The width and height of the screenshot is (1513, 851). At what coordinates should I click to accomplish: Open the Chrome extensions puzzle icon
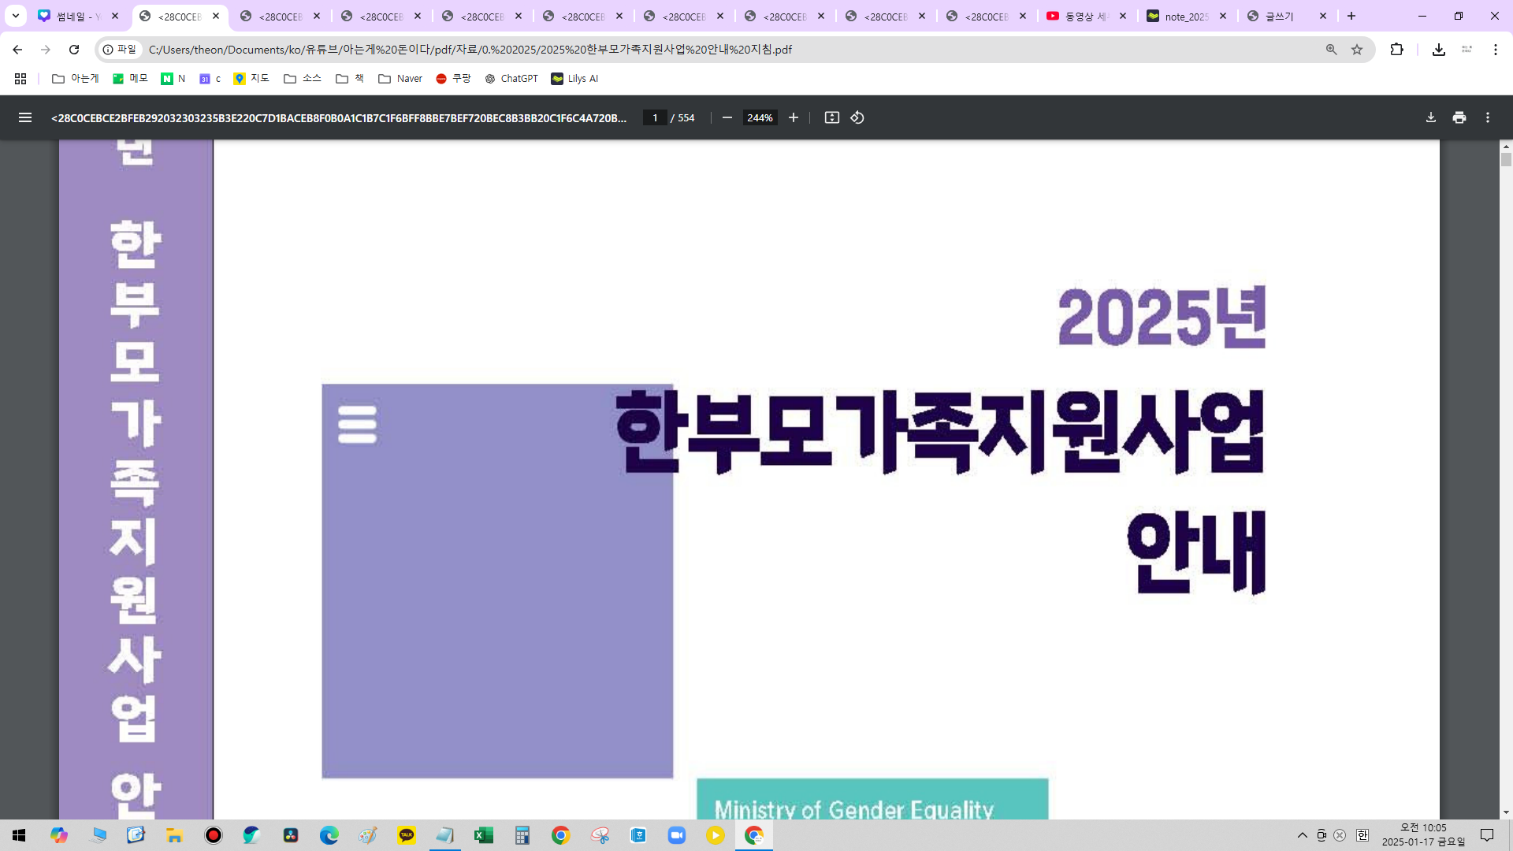point(1396,50)
